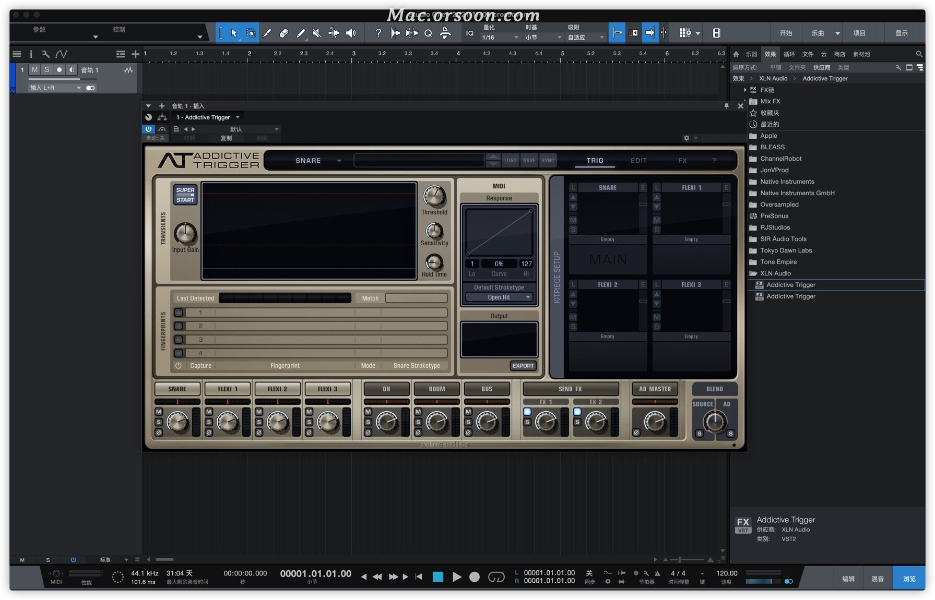935x600 pixels.
Task: Open quantize 1/16 dropdown
Action: coord(500,38)
